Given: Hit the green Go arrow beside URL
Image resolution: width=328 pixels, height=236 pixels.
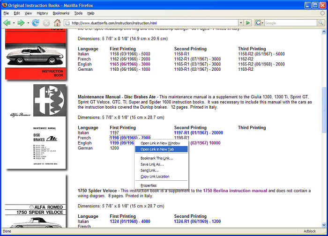Looking at the screenshot, I should (x=248, y=22).
